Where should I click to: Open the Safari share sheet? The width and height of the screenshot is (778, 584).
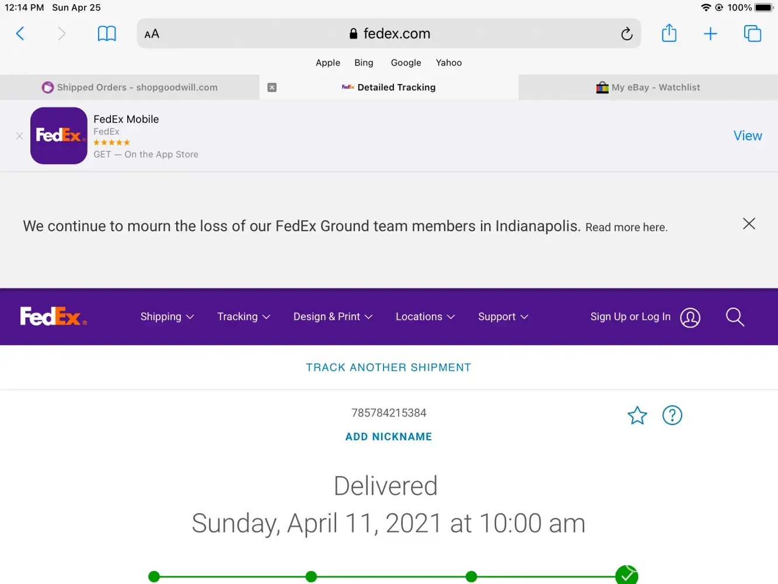(x=669, y=33)
